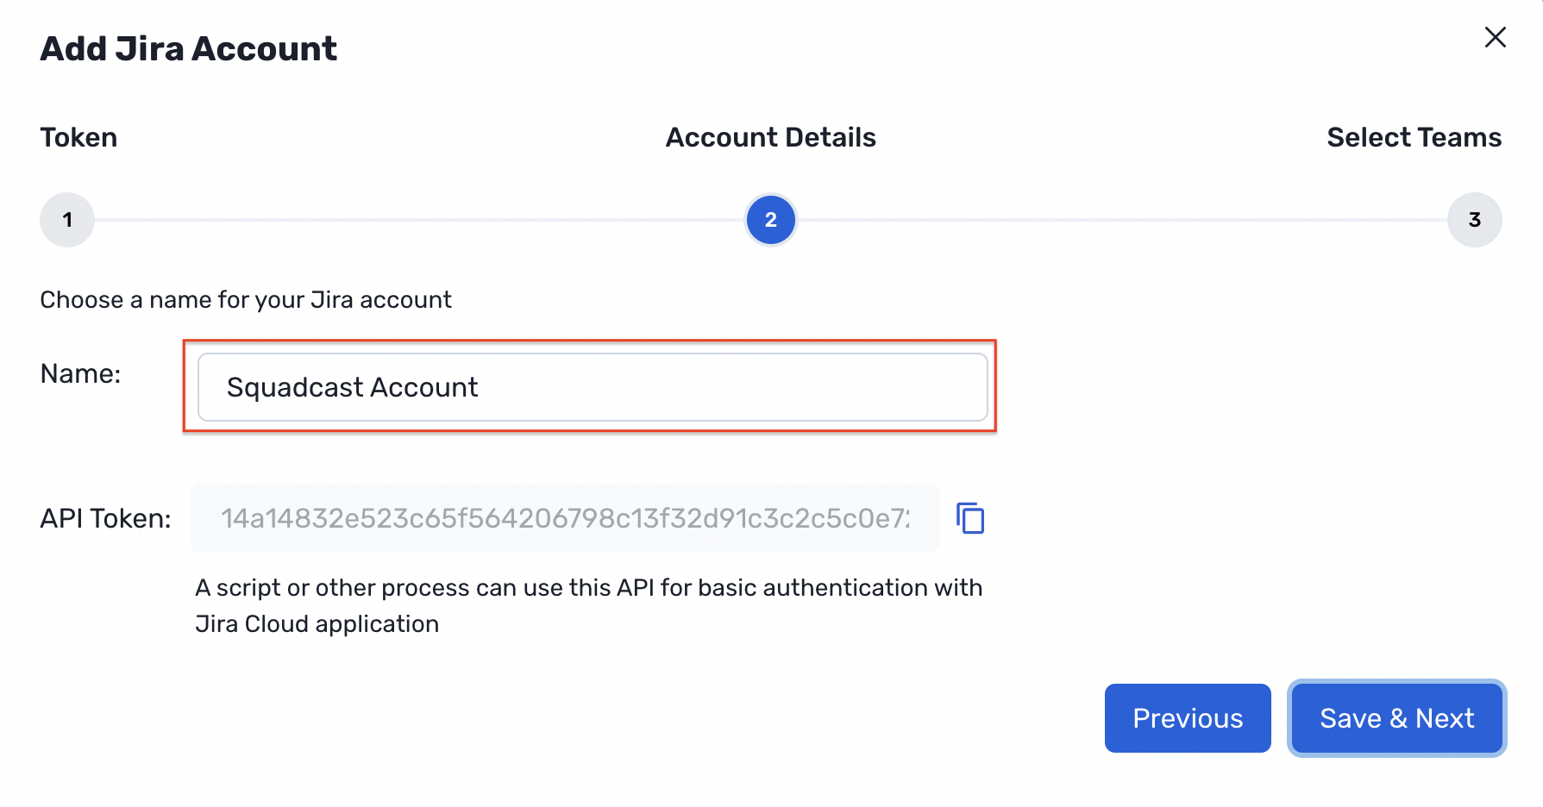Click the Previous button
The height and width of the screenshot is (807, 1543).
click(x=1188, y=717)
